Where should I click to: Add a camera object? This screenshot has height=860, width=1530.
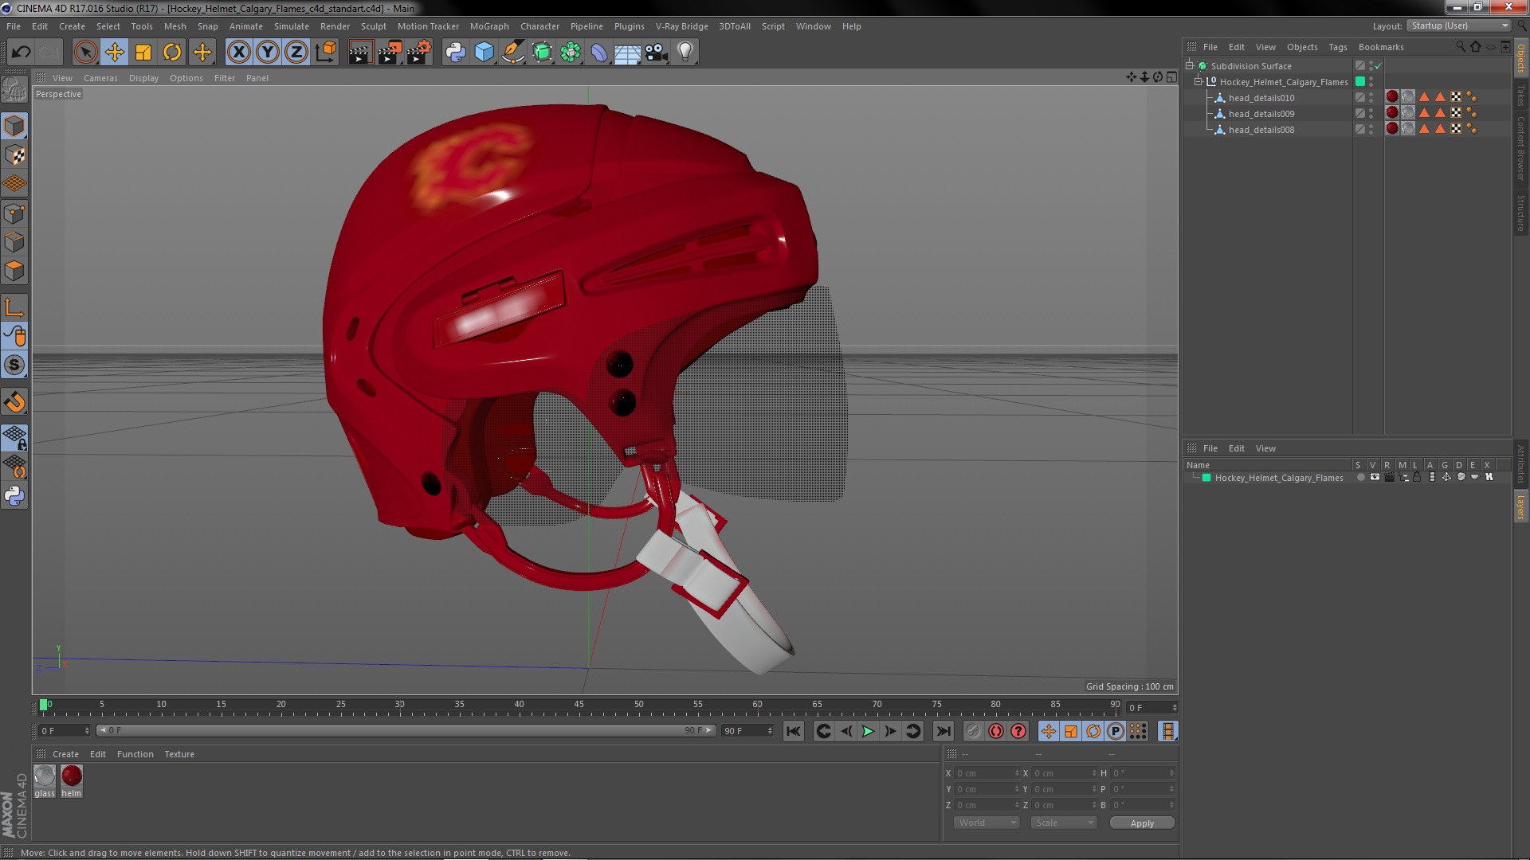pos(657,53)
